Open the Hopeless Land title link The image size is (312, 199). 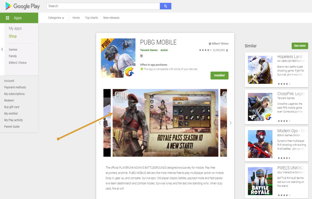pyautogui.click(x=290, y=57)
